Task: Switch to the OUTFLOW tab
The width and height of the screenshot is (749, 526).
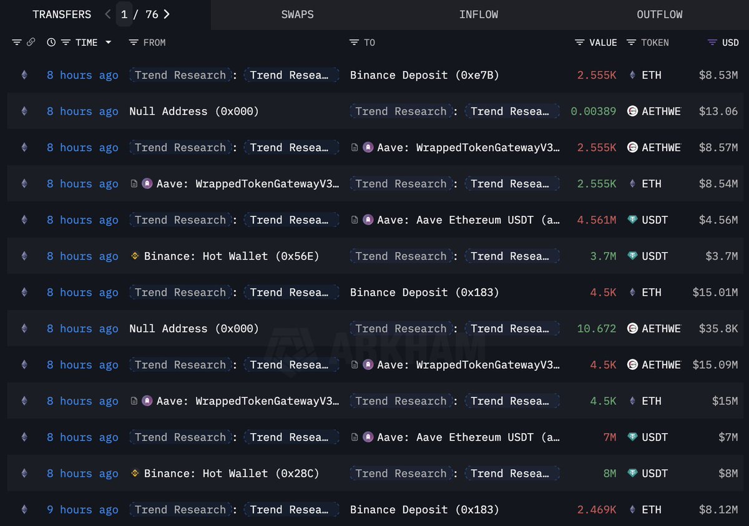Action: coord(660,14)
